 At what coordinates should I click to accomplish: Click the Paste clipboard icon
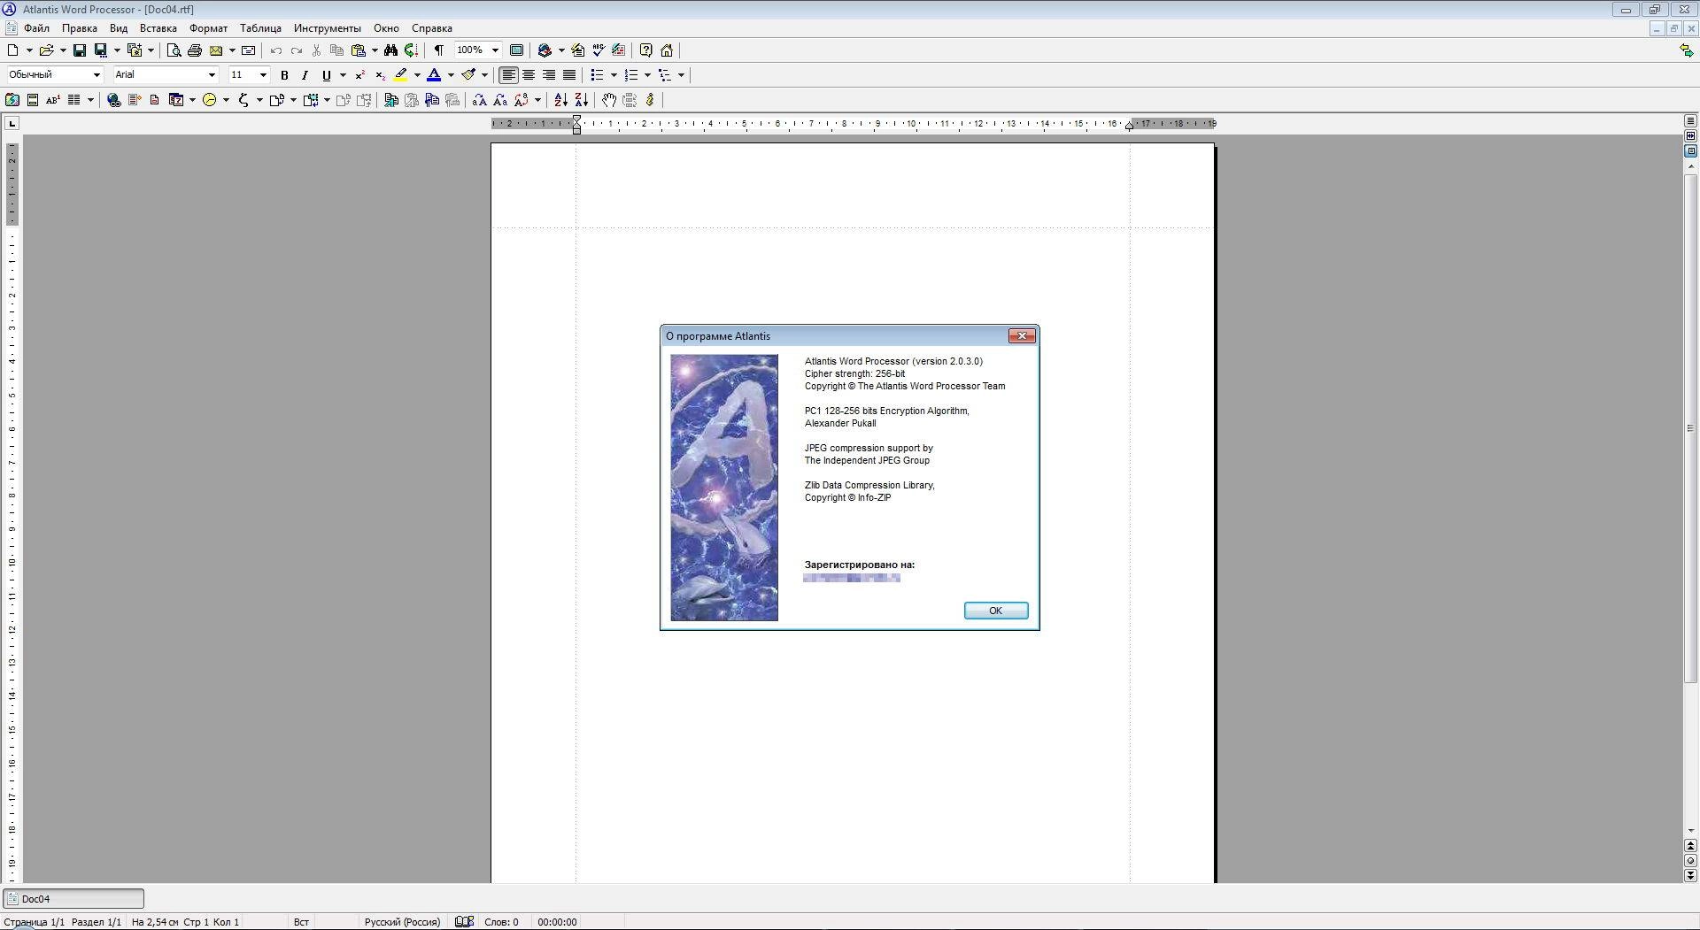coord(359,50)
